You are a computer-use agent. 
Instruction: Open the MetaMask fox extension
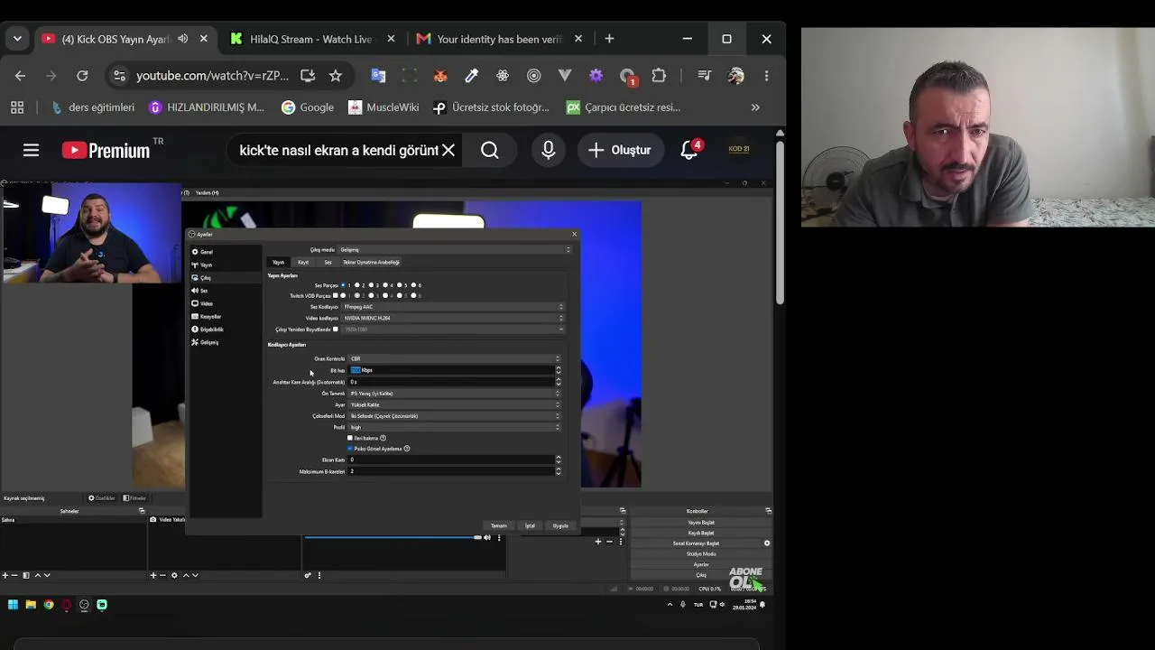click(440, 76)
